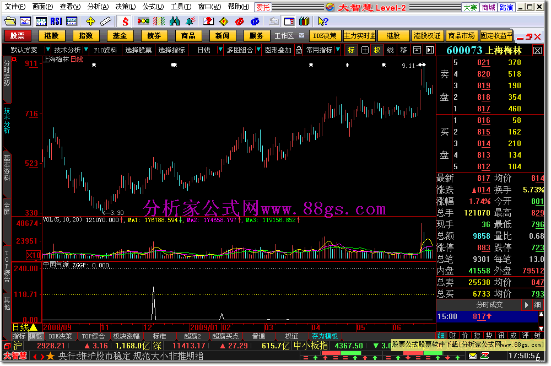Close the 600073 quote panel with X icon
The width and height of the screenshot is (551, 366).
tap(538, 51)
